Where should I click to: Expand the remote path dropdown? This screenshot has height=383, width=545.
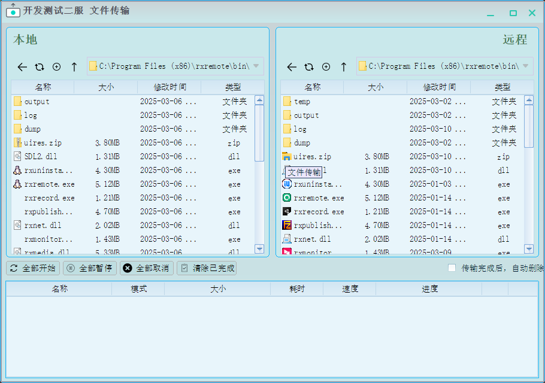(526, 66)
